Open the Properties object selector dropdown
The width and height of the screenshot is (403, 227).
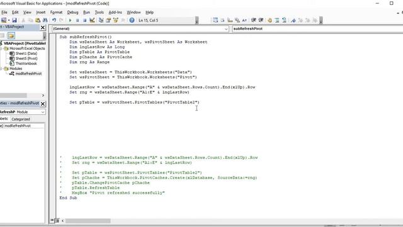pyautogui.click(x=43, y=112)
